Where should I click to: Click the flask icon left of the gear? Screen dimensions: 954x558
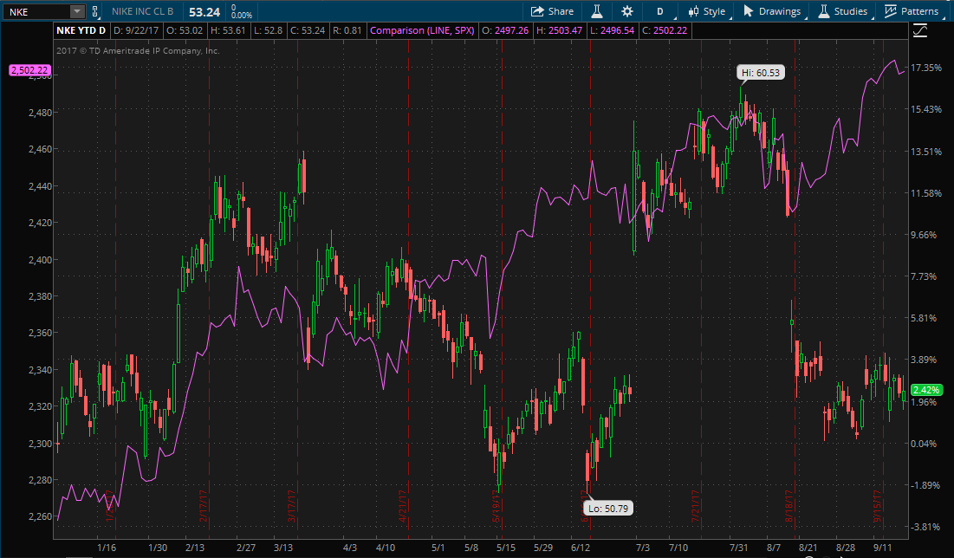[596, 11]
